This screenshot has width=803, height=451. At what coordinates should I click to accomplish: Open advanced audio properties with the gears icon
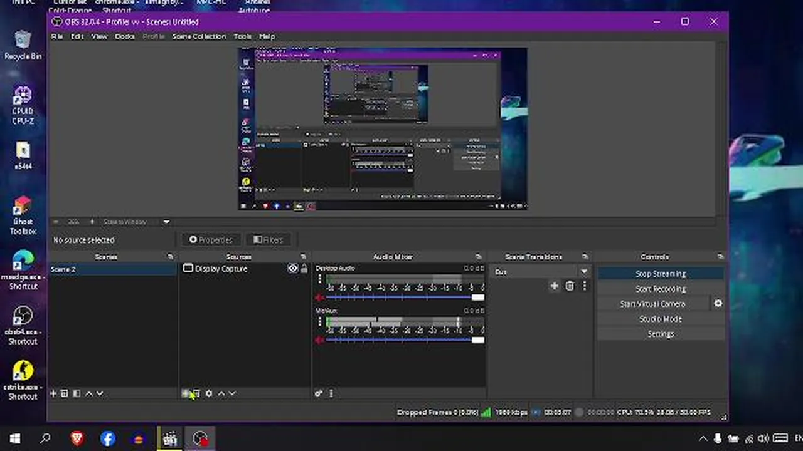point(319,393)
